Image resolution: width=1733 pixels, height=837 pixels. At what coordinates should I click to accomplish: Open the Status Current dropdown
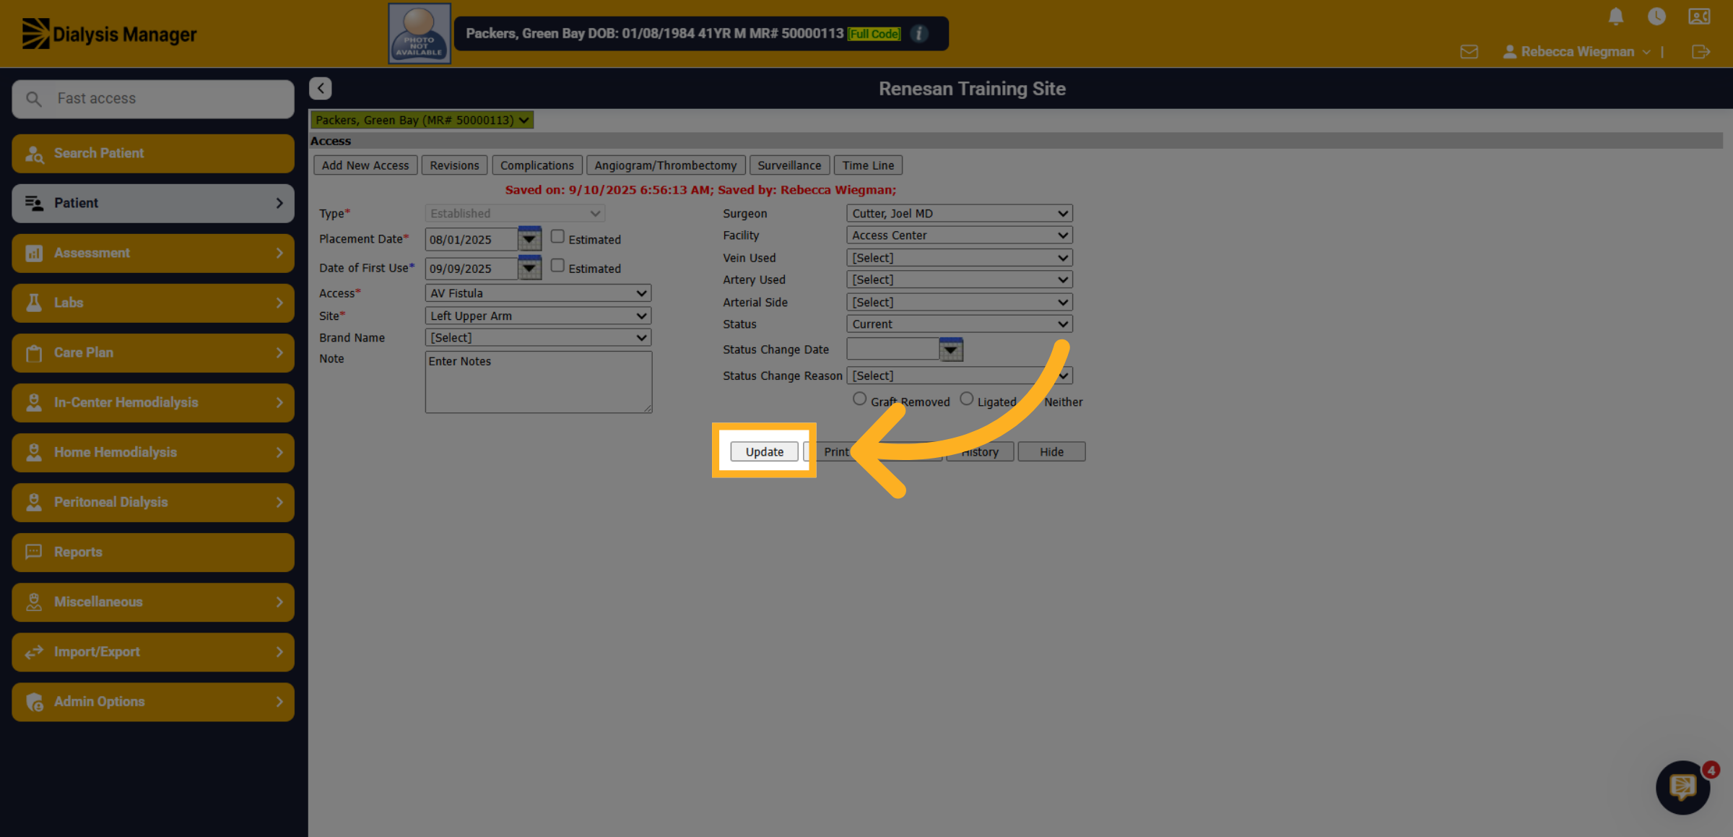[x=959, y=324]
